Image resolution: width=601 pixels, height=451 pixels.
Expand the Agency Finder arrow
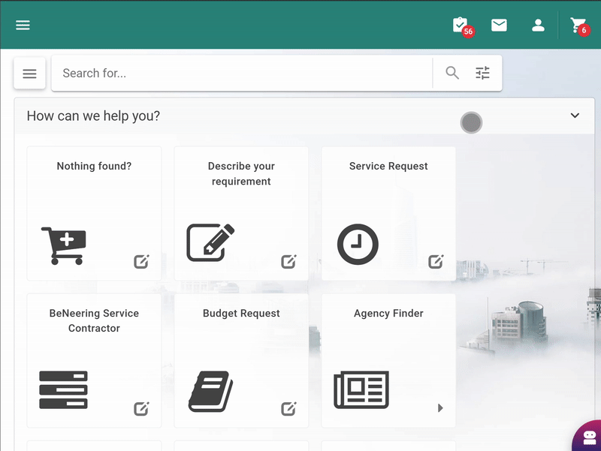tap(440, 408)
